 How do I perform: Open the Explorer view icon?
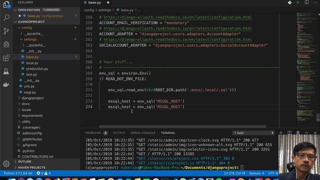(x=6, y=4)
